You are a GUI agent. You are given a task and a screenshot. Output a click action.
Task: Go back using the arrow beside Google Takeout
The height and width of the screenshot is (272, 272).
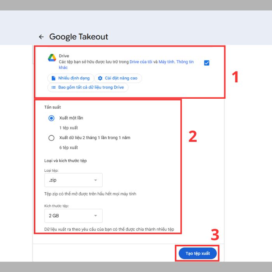tap(41, 37)
